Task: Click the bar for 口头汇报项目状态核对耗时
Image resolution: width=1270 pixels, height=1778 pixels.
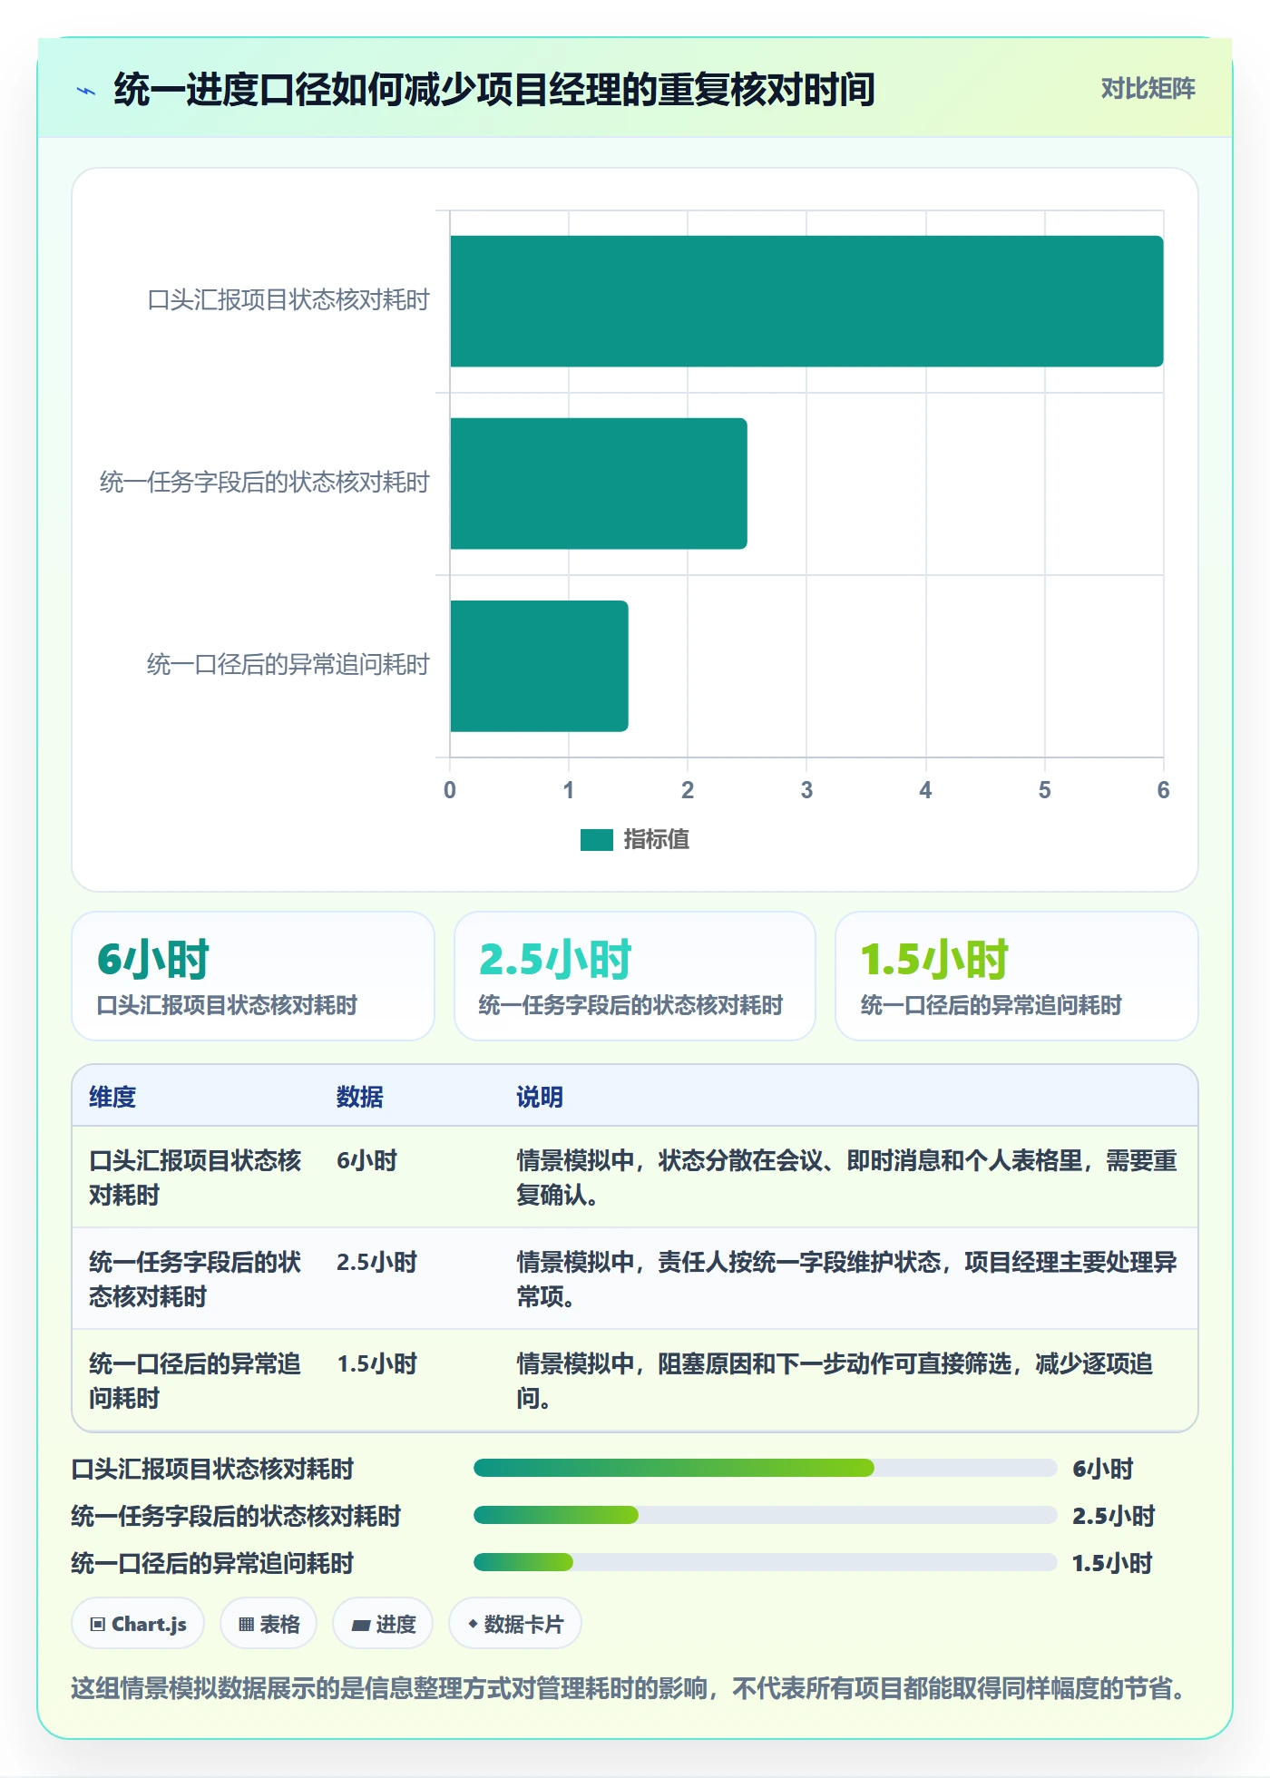Action: 806,301
